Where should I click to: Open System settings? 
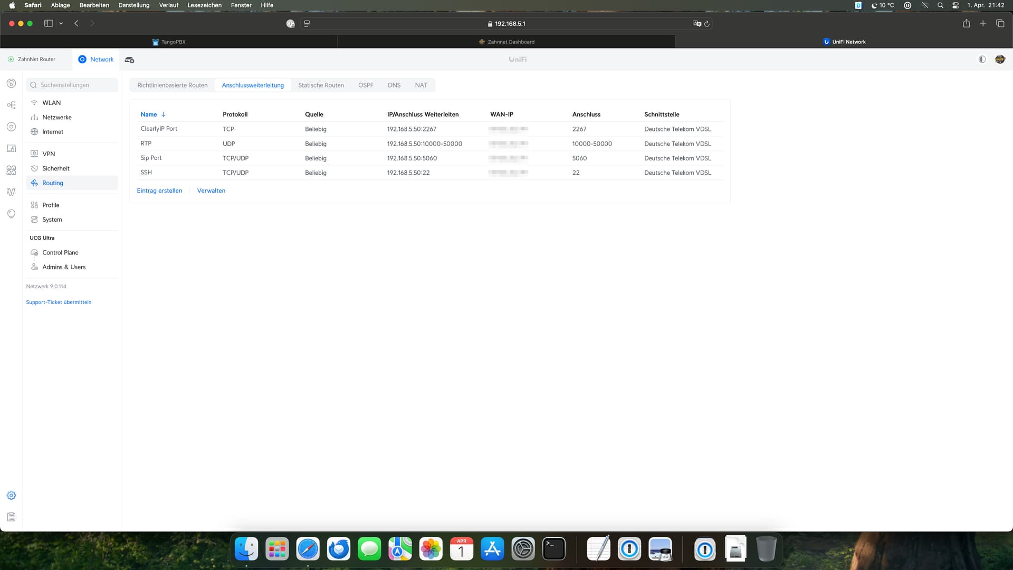point(72,220)
